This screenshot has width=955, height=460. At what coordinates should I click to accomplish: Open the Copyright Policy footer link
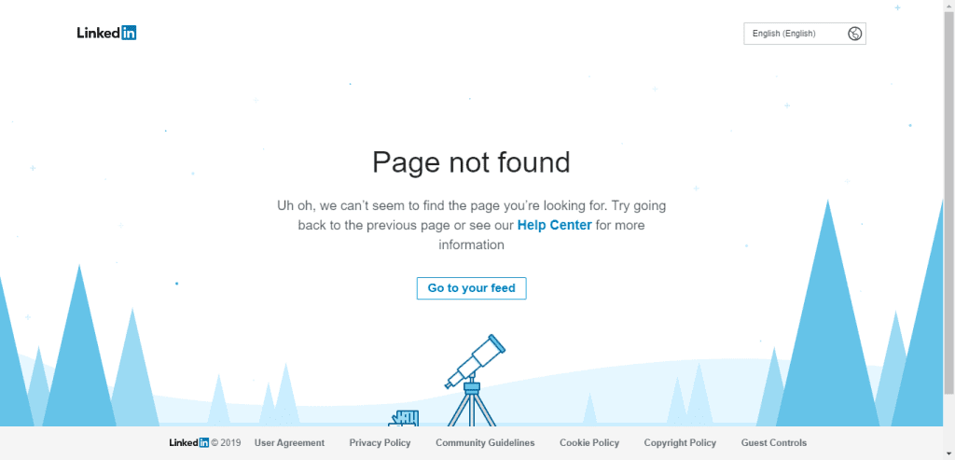[680, 443]
